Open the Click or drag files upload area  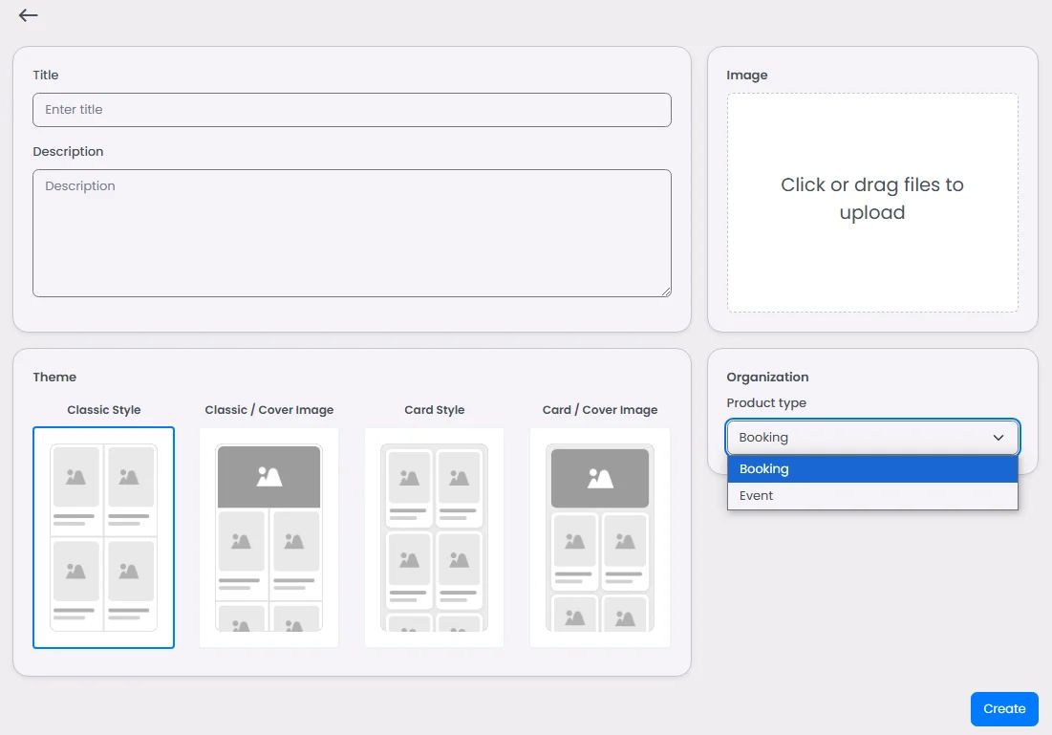[872, 203]
